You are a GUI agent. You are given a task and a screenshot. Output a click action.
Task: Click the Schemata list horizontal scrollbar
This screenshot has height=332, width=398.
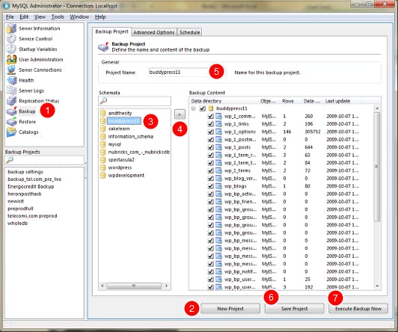click(134, 286)
